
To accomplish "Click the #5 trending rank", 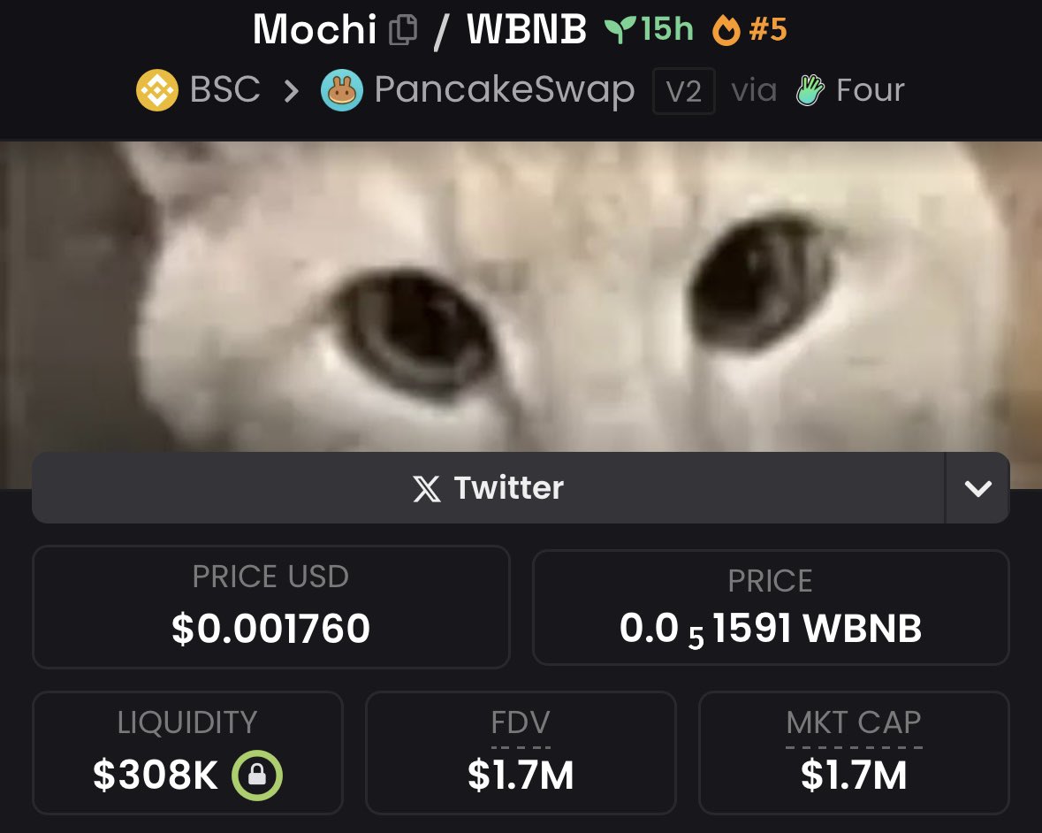I will [x=767, y=30].
